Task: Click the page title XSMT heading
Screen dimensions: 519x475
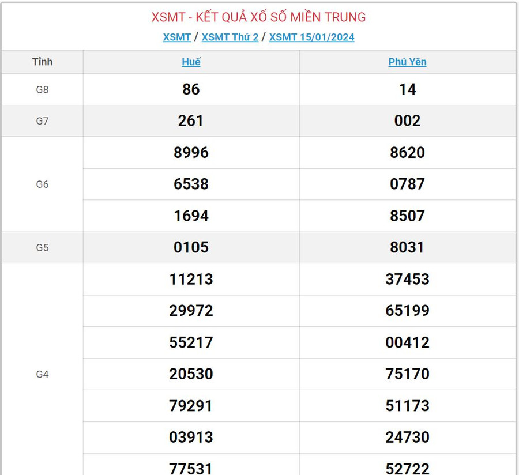Action: (x=258, y=17)
